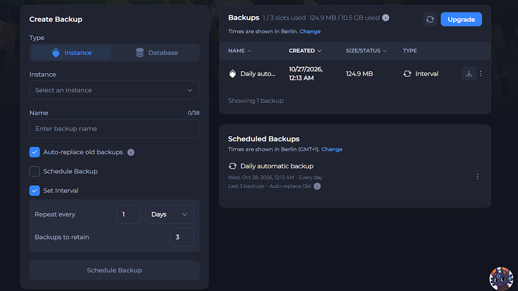Screen dimensions: 518x291
Task: Open options for scheduled Daily automatic backup
Action: [477, 177]
